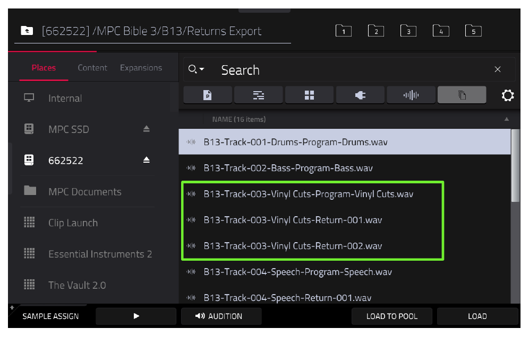
Task: Toggle the audio samples waveform filter
Action: coord(411,95)
